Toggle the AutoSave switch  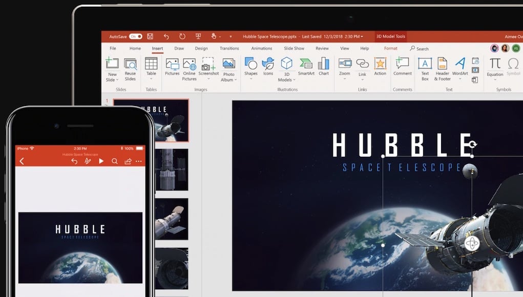click(x=136, y=36)
